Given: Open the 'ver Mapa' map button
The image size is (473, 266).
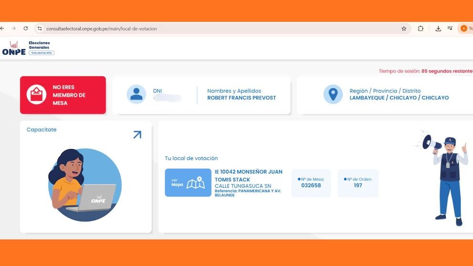Looking at the screenshot, I should [188, 183].
